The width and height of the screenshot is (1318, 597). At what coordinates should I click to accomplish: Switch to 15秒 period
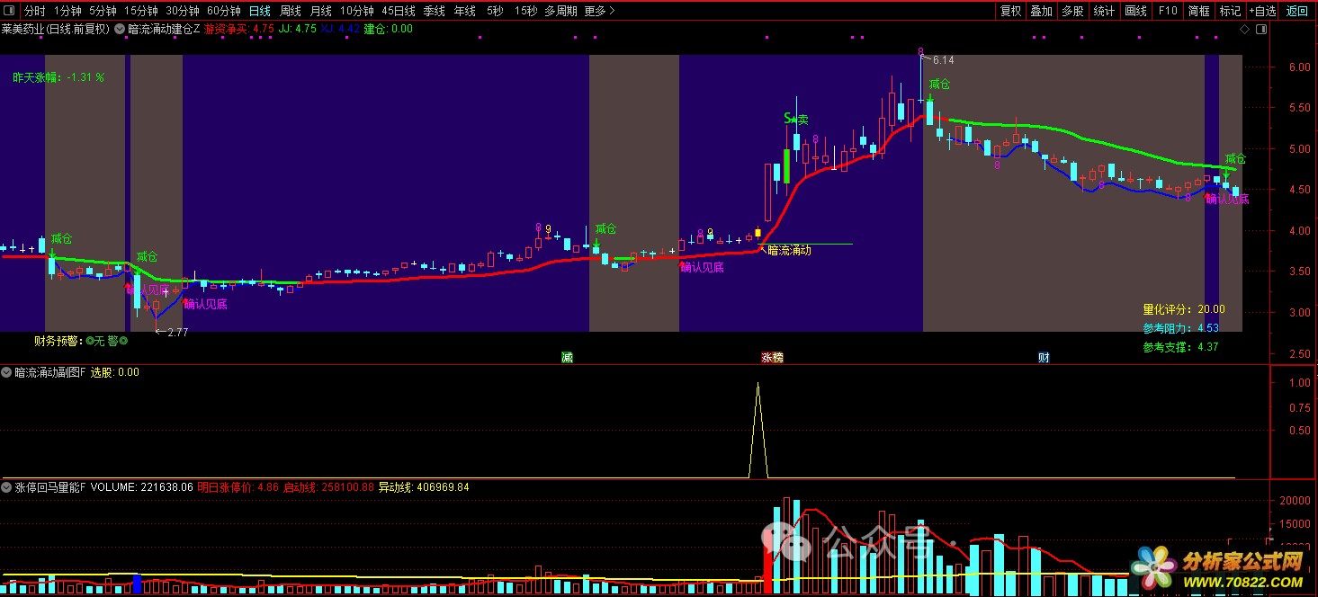click(x=526, y=11)
